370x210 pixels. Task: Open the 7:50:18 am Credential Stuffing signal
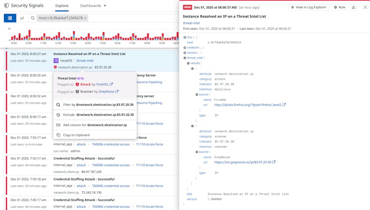(92, 186)
